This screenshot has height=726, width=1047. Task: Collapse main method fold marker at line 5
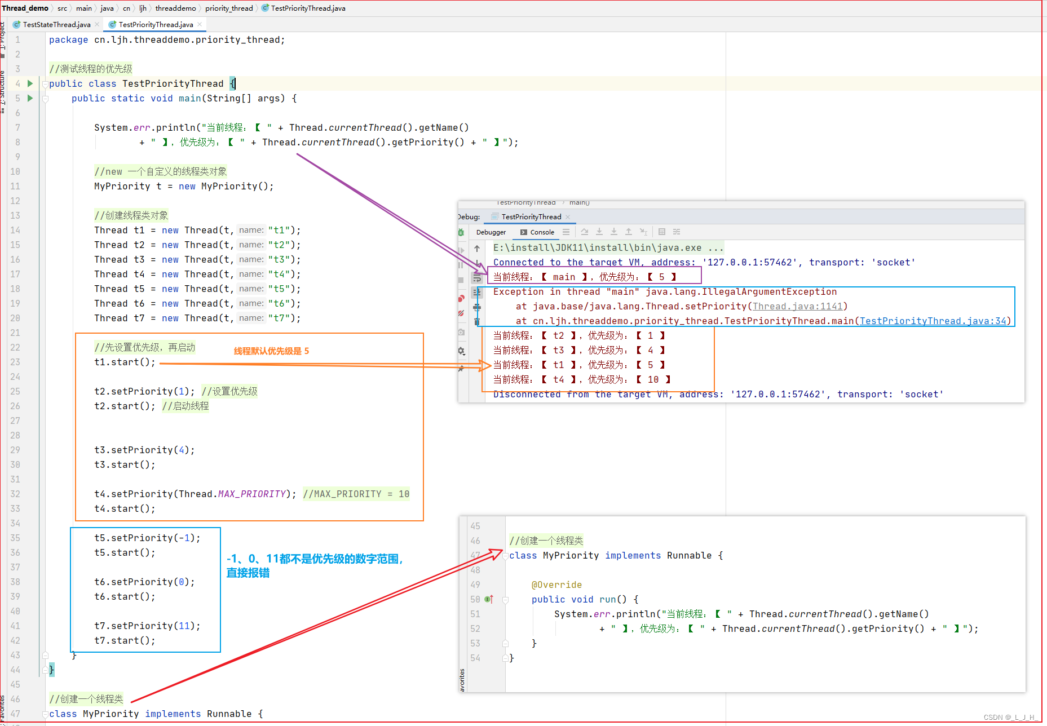point(45,99)
